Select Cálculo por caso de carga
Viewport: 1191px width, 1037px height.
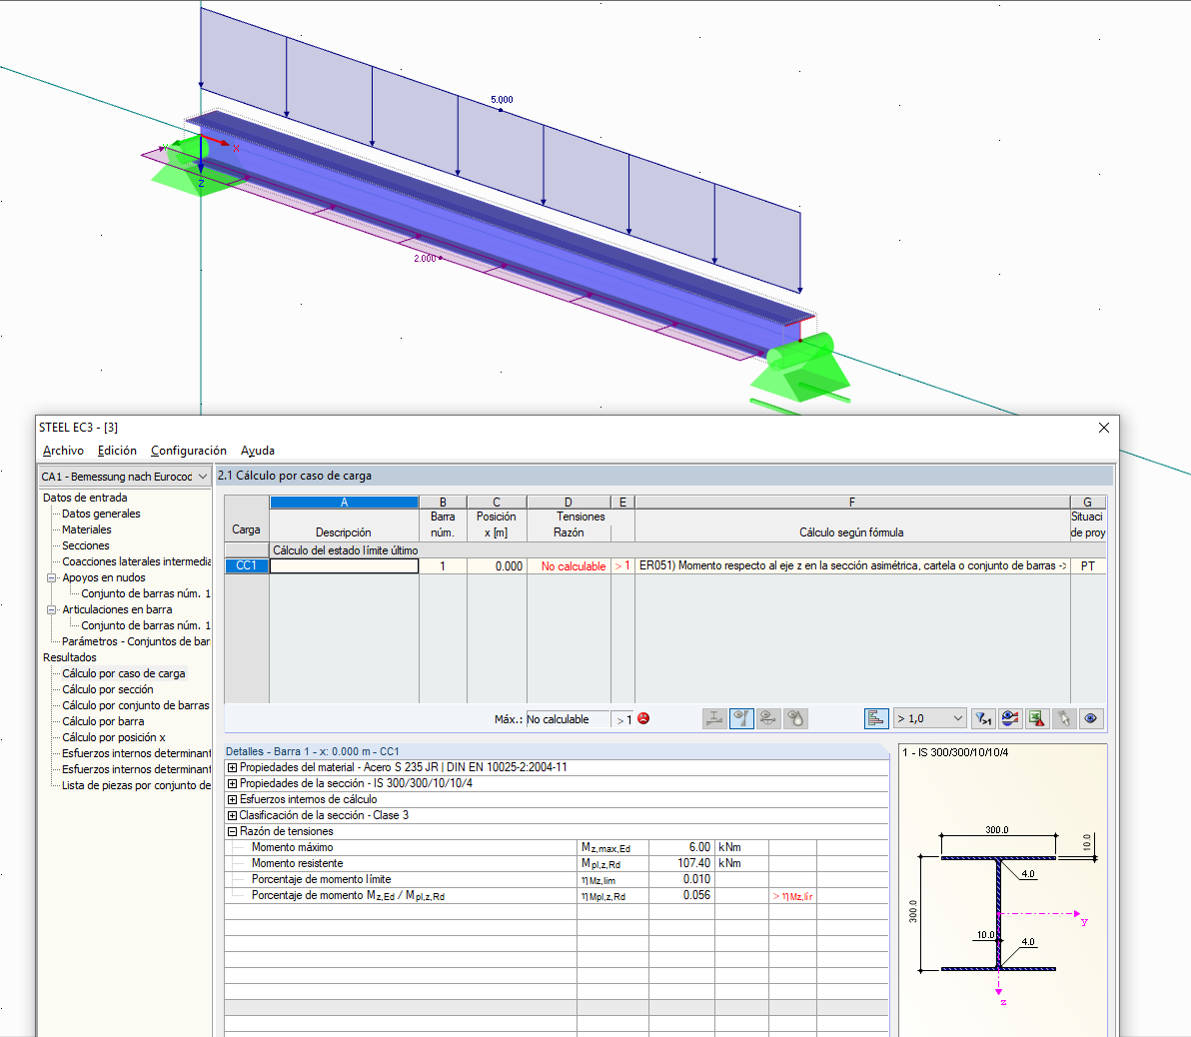124,673
